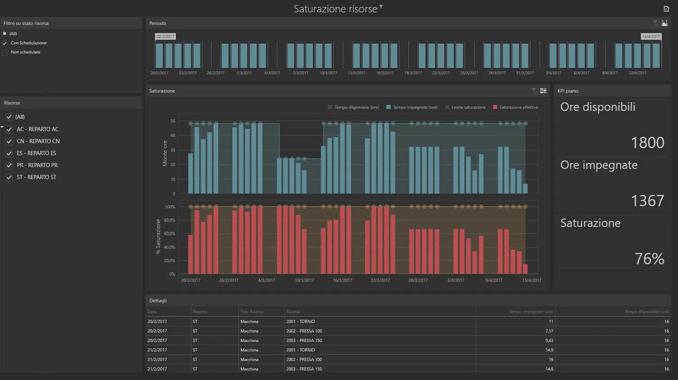
Task: Click the Saturazione effettiva legend swatch
Action: click(x=495, y=108)
